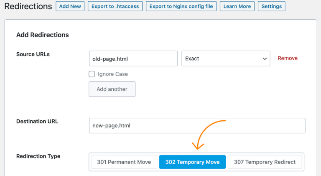
Task: Open the Learn More link
Action: coord(237,6)
